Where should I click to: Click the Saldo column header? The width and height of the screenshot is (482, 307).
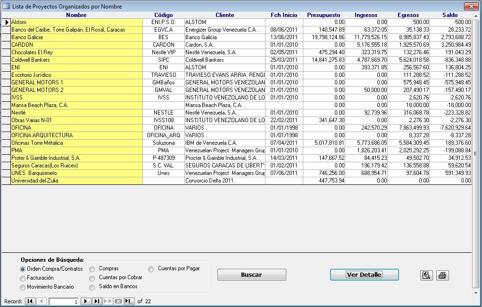click(x=450, y=15)
